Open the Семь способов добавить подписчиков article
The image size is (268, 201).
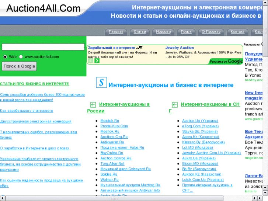pyautogui.click(x=42, y=97)
